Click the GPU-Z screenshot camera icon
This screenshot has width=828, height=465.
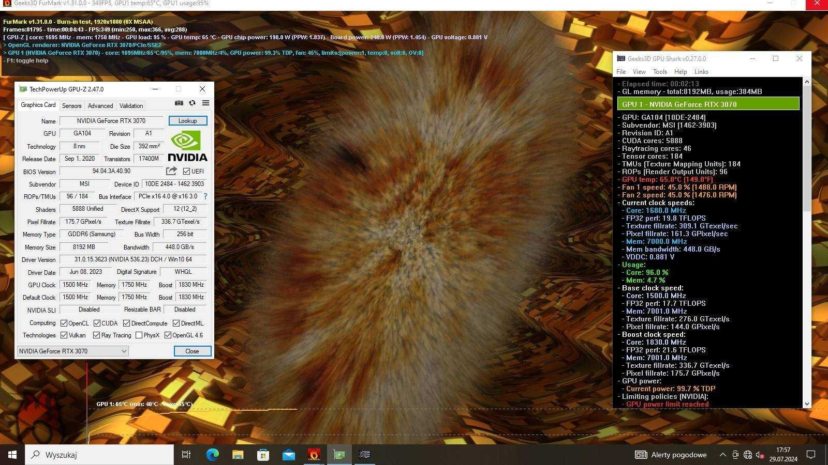(179, 103)
